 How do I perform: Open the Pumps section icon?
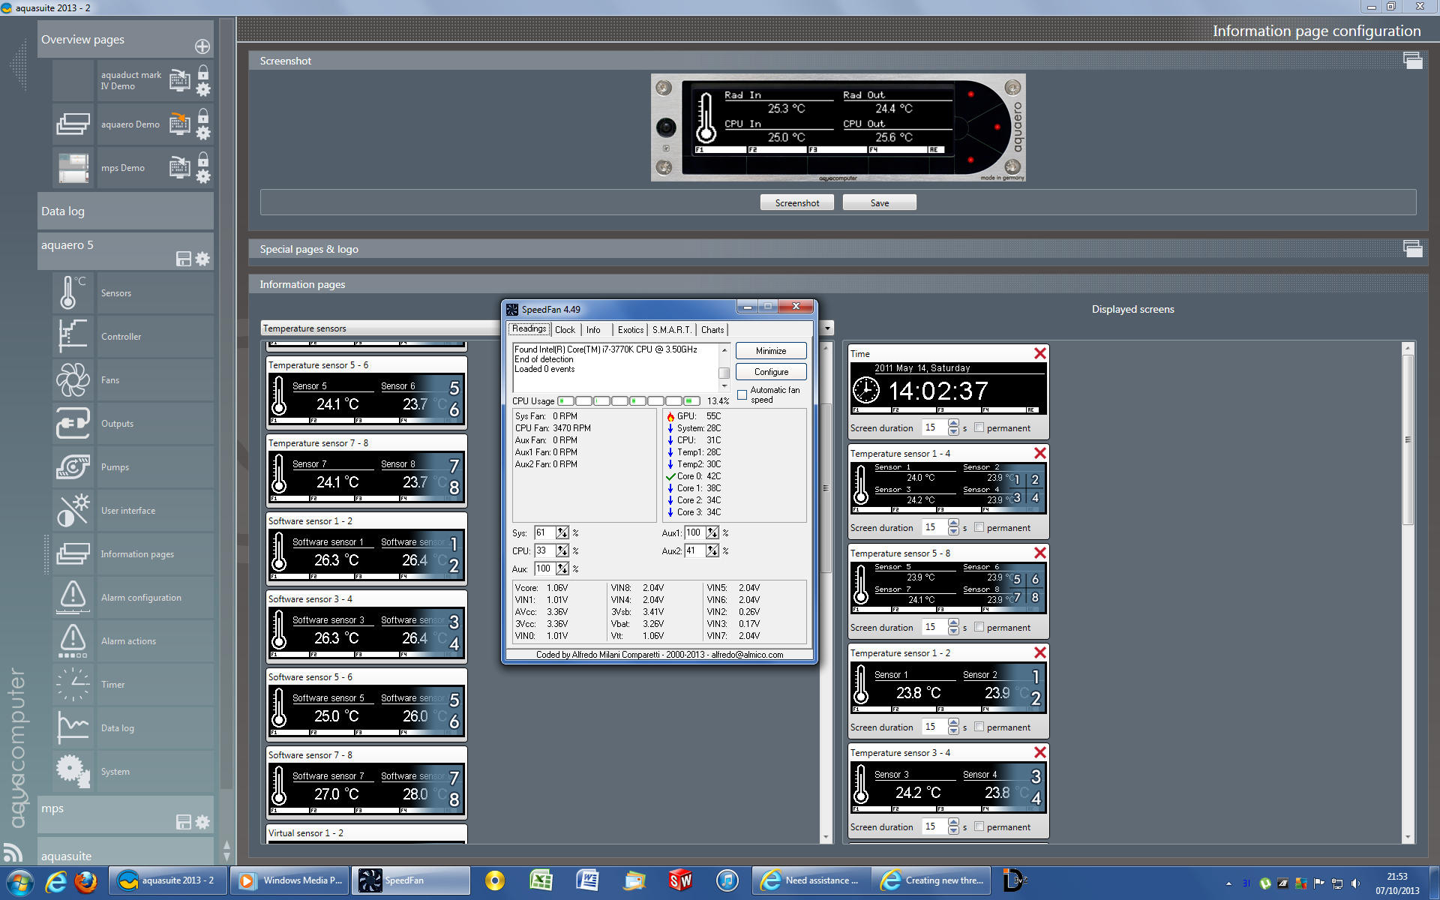73,467
